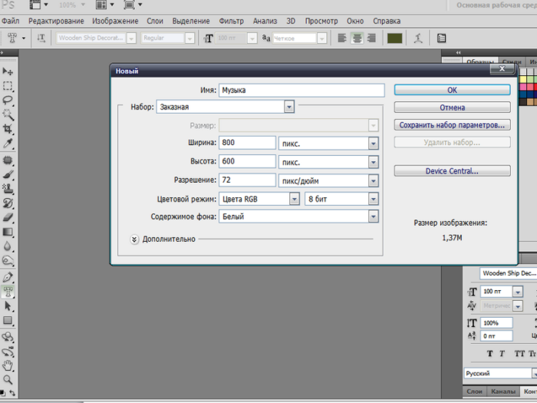Viewport: 537px width, 403px height.
Task: Select the Blur tool
Action: click(x=8, y=246)
